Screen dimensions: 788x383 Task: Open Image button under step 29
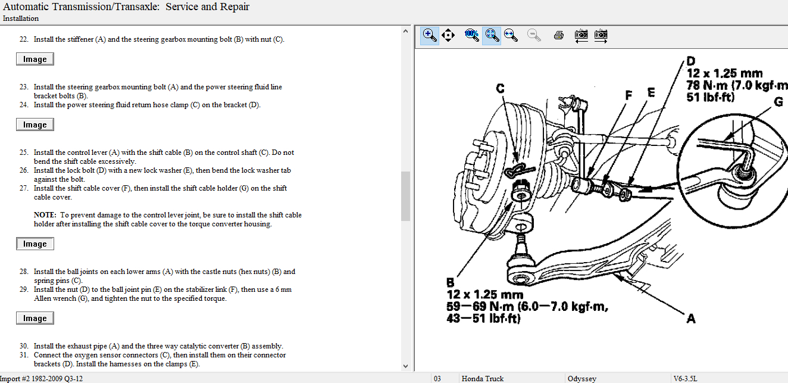(x=35, y=318)
